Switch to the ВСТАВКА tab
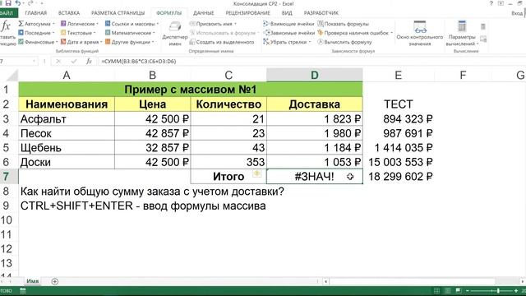The width and height of the screenshot is (526, 296). [69, 13]
